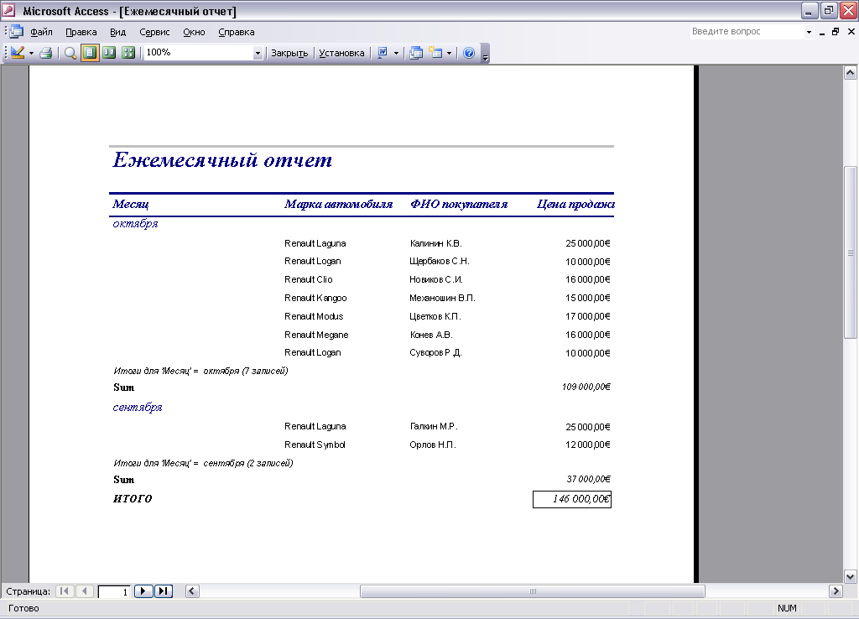This screenshot has height=619, width=859.
Task: Expand the zoom percentage dropdown arrow
Action: click(x=258, y=53)
